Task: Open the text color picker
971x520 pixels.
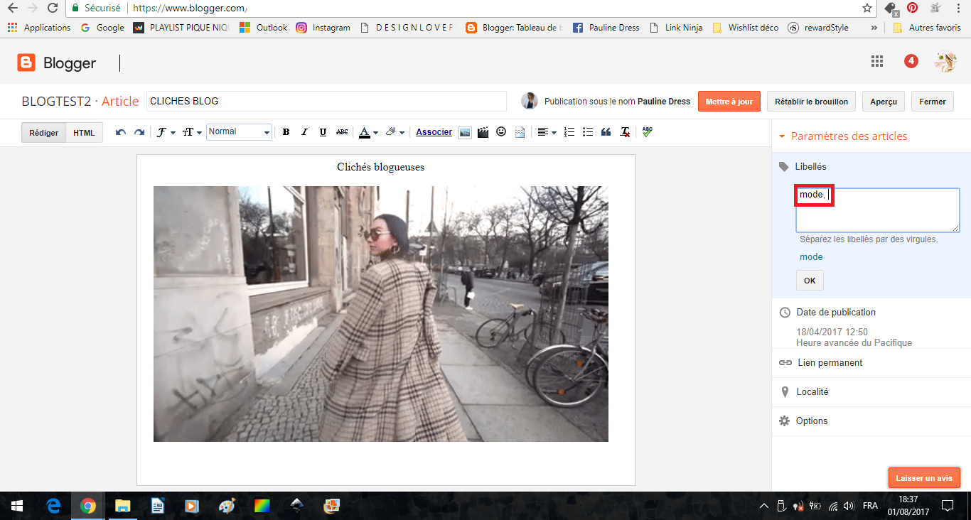Action: 368,132
